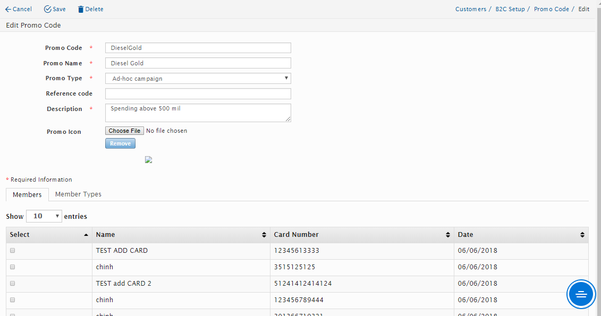601x316 pixels.
Task: Tick checkbox for TEST add CARD 2
Action: (x=13, y=284)
